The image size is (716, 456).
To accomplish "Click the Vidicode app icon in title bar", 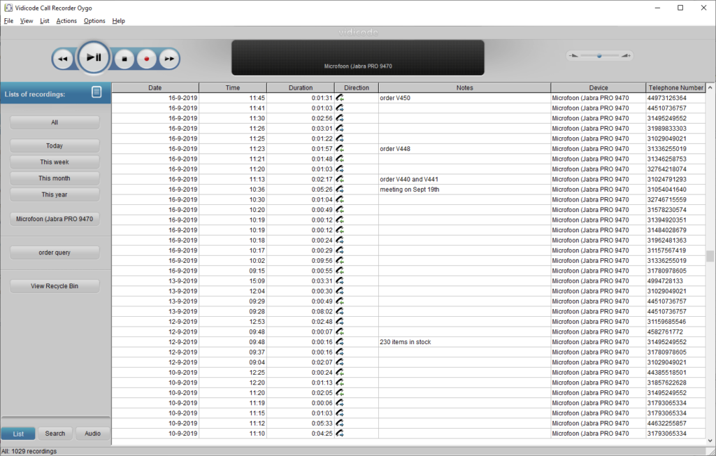I will (x=8, y=8).
